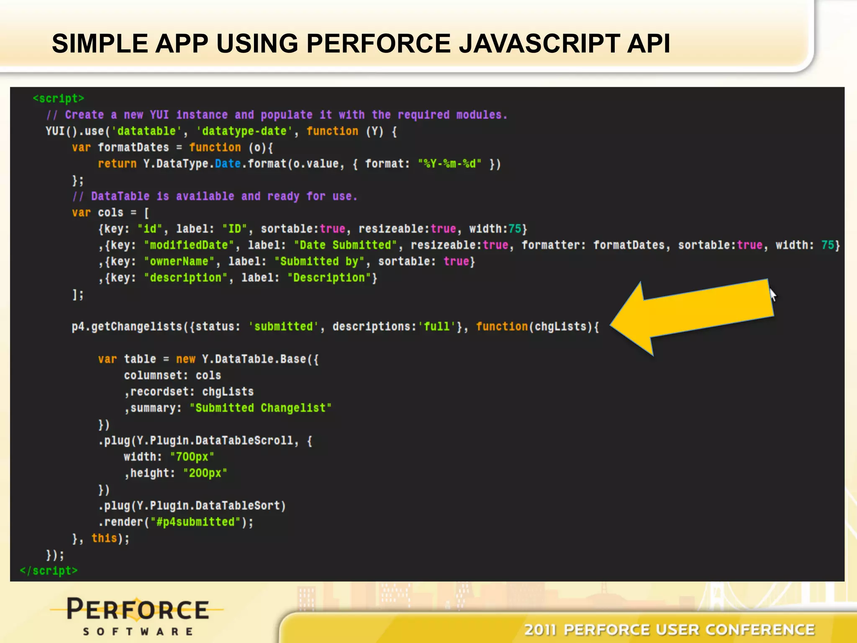
Task: Click the 'var cols = [' line
Action: [110, 213]
